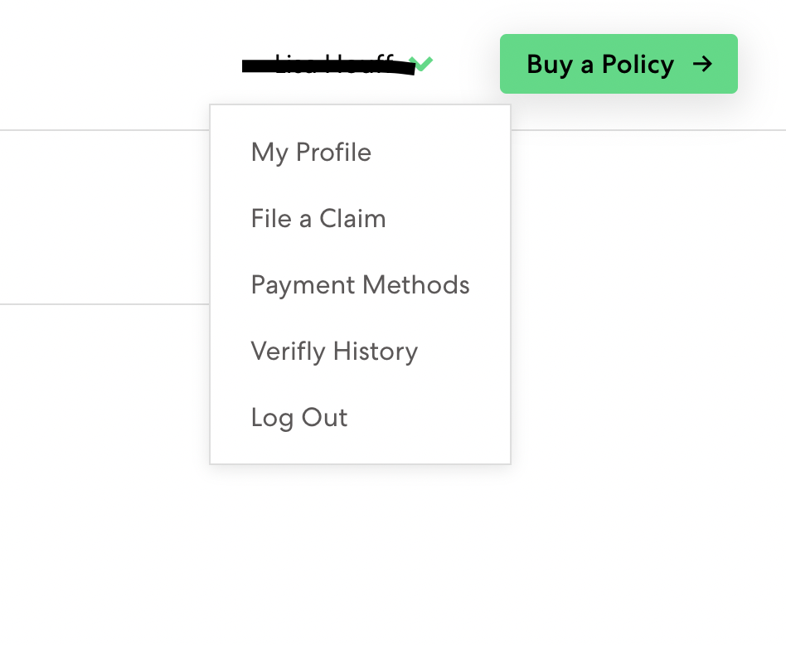Sign out using the last menu entry
Image resolution: width=786 pixels, height=645 pixels.
point(299,418)
